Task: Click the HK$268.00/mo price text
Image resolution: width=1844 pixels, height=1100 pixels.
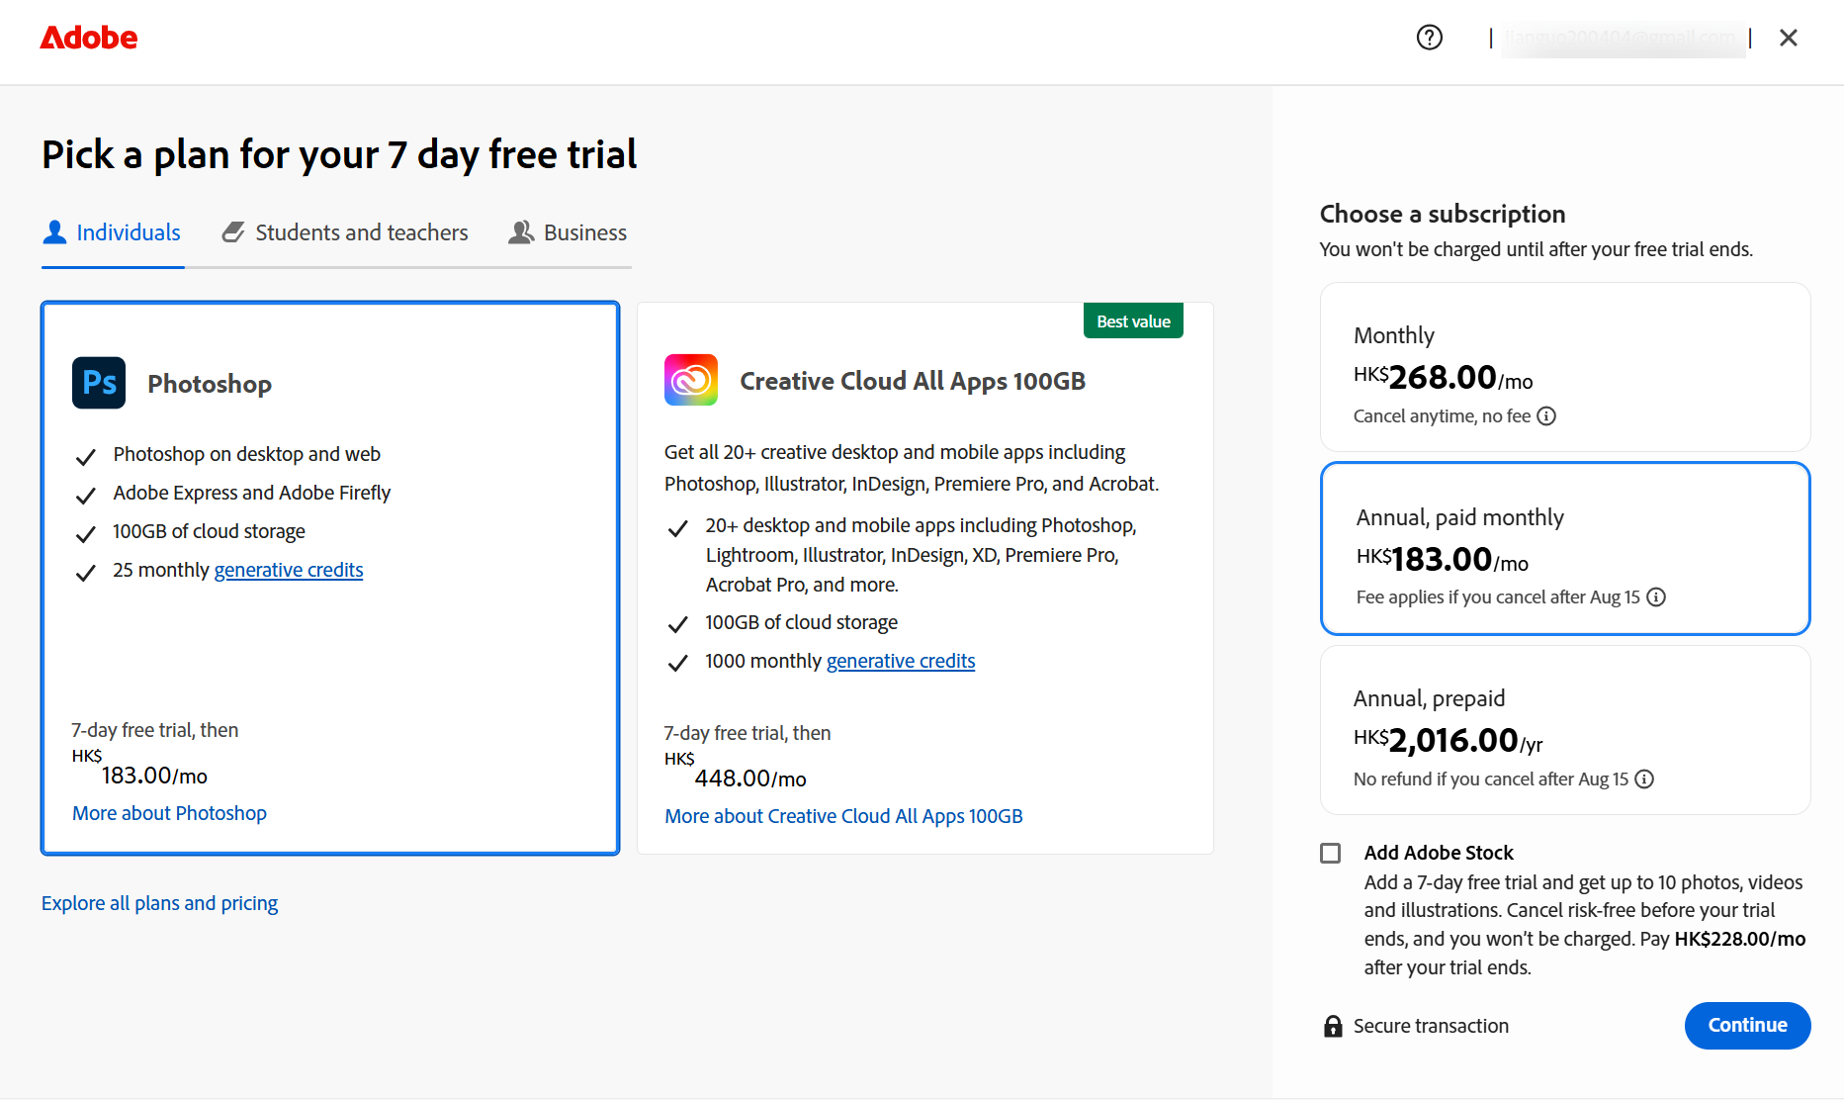Action: pos(1443,377)
